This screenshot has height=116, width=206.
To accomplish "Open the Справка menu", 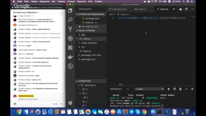I will (98, 1).
